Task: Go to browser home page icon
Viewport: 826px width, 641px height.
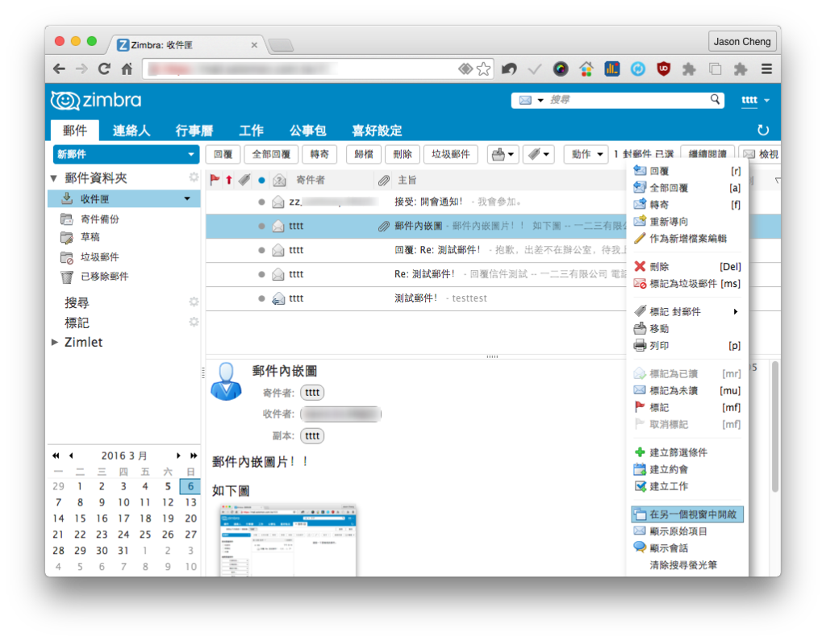Action: tap(127, 69)
